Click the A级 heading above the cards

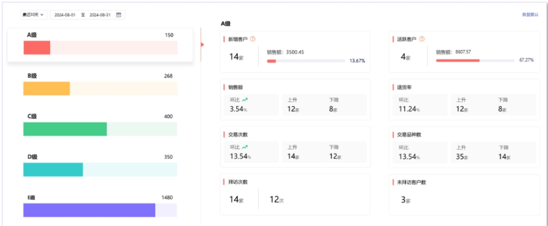pyautogui.click(x=226, y=24)
